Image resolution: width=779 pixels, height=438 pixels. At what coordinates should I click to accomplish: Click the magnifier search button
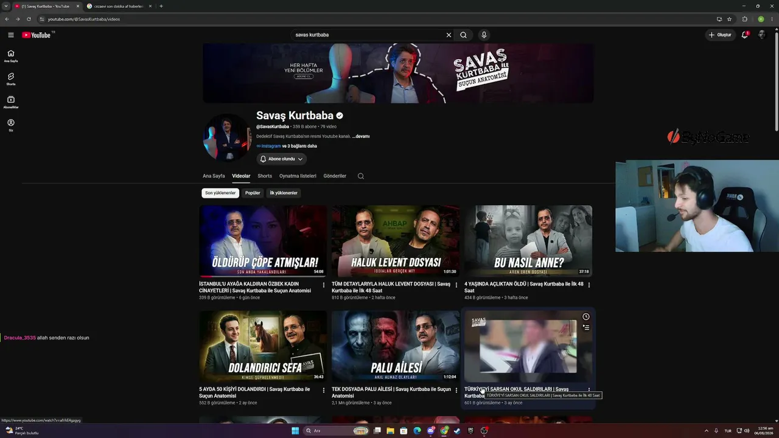pos(464,35)
